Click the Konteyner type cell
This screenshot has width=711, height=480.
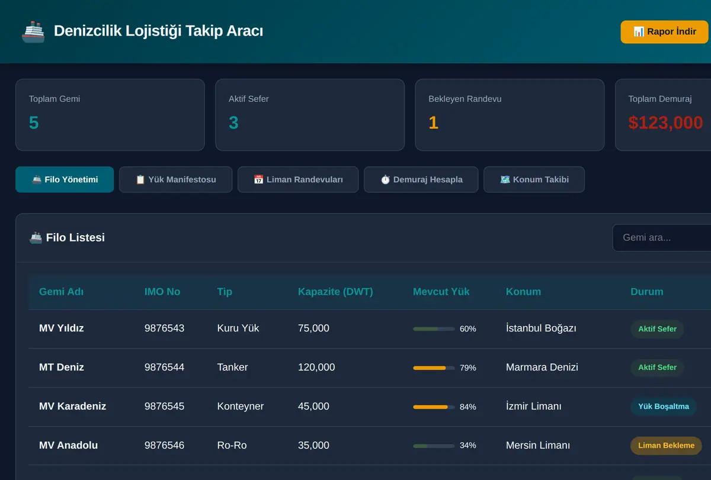[x=241, y=407]
